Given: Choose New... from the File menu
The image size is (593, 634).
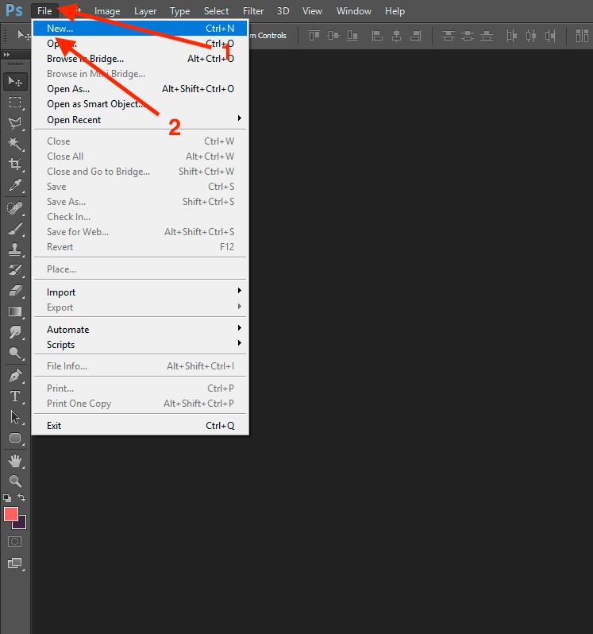Looking at the screenshot, I should (x=141, y=29).
